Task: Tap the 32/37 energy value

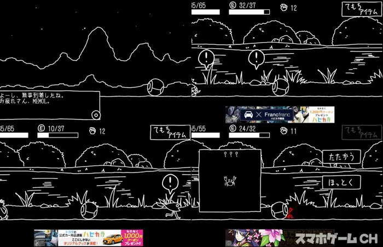Action: 247,5
